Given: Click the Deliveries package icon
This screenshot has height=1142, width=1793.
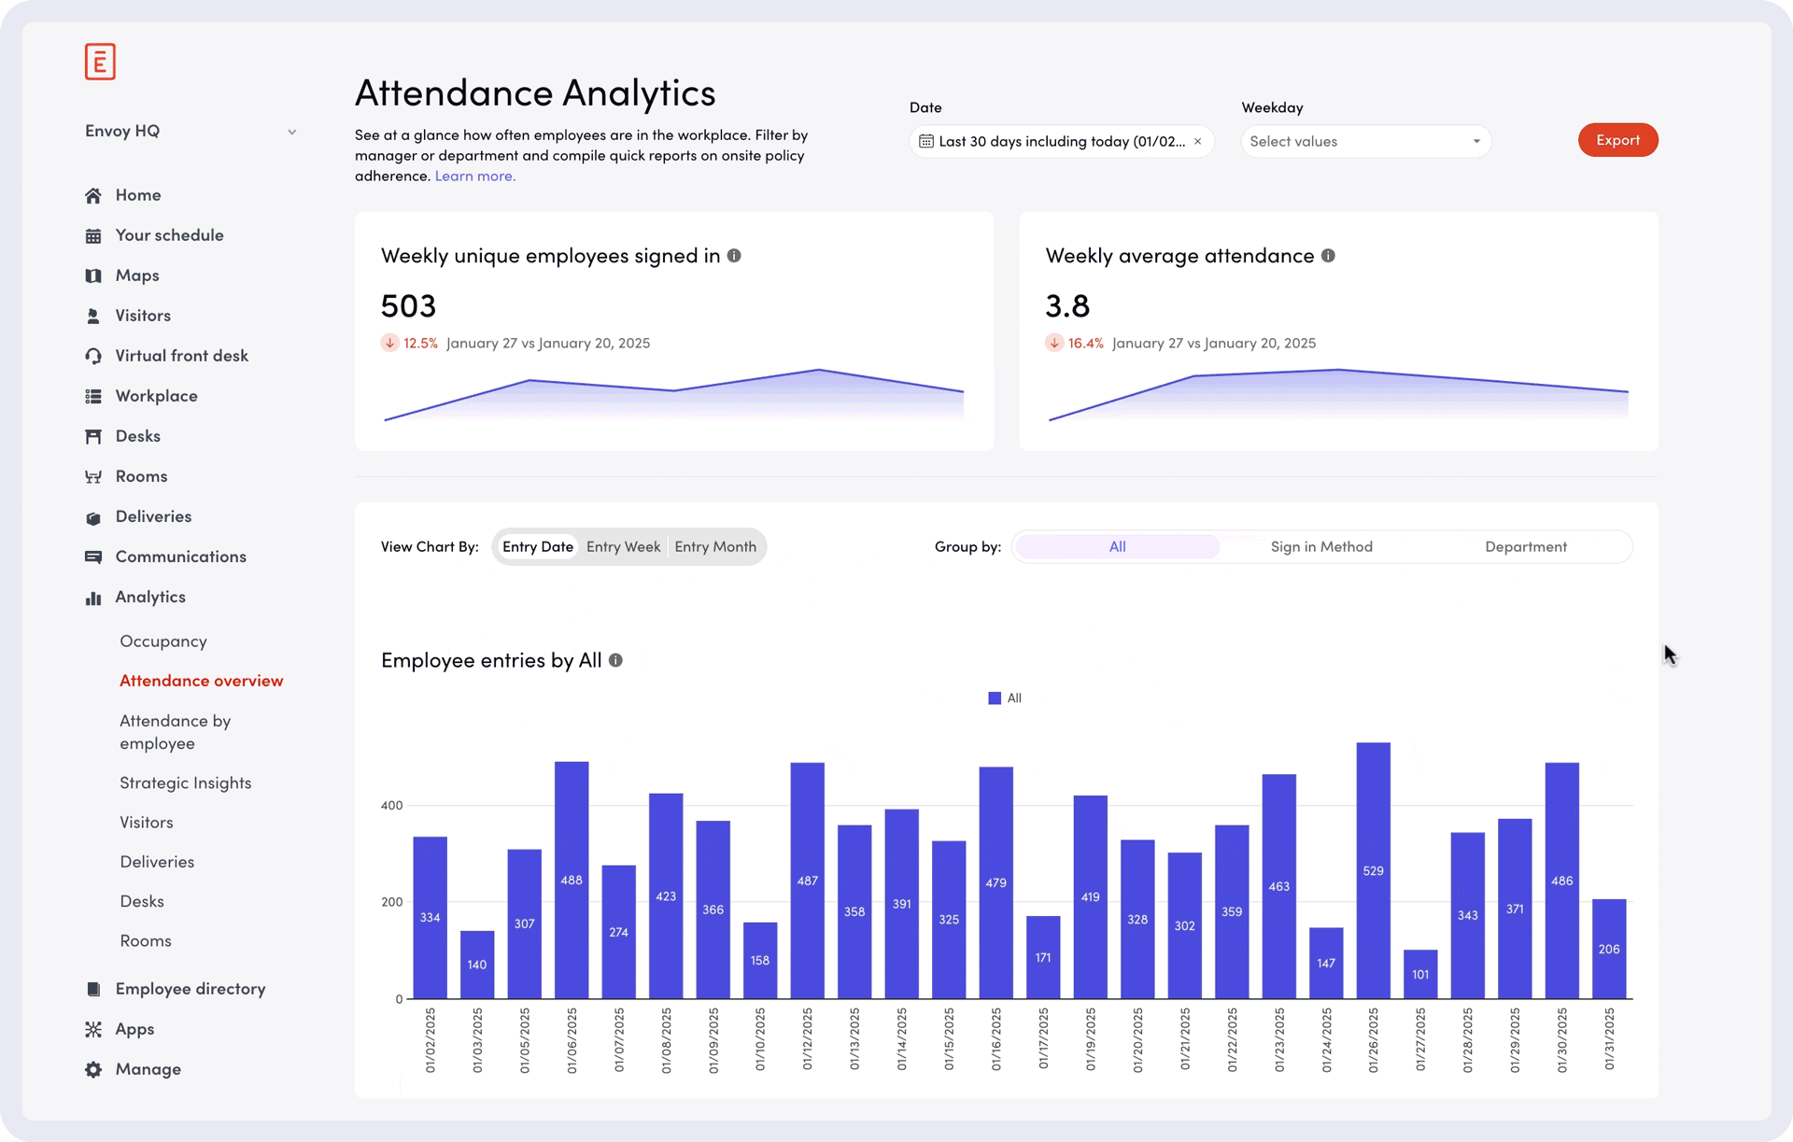Looking at the screenshot, I should [x=93, y=517].
